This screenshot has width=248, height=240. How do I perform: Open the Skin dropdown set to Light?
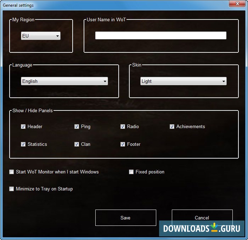pos(184,81)
